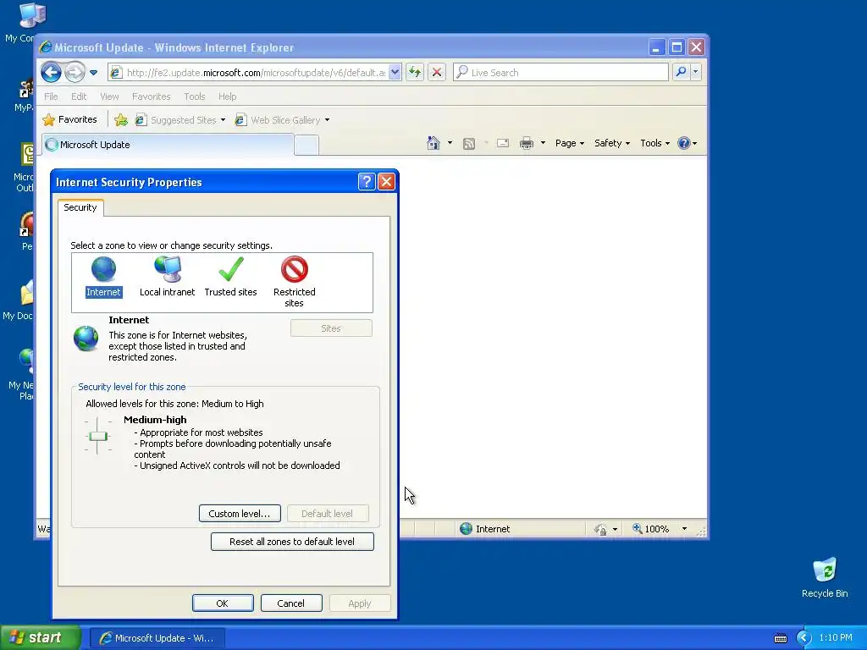This screenshot has width=867, height=650.
Task: Open the Tools menu in menu bar
Action: point(195,96)
